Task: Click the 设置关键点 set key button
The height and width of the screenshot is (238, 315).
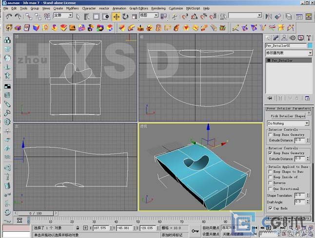Action: coord(211,234)
